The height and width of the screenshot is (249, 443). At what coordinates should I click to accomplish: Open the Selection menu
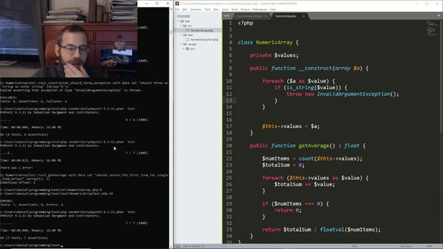195,9
